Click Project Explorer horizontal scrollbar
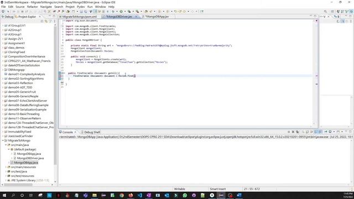The width and height of the screenshot is (354, 199). coord(18,185)
